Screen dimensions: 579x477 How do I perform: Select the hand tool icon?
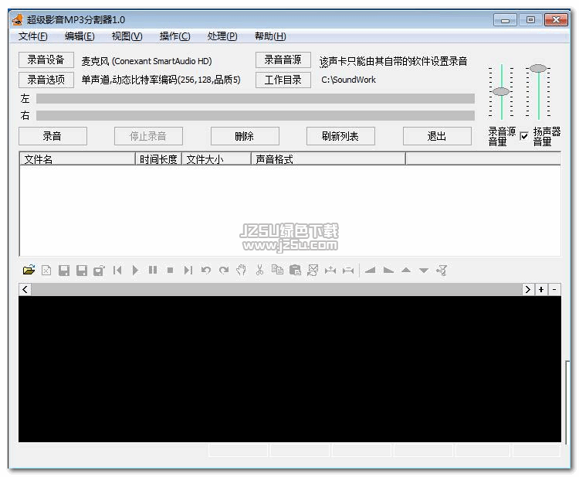pos(241,271)
